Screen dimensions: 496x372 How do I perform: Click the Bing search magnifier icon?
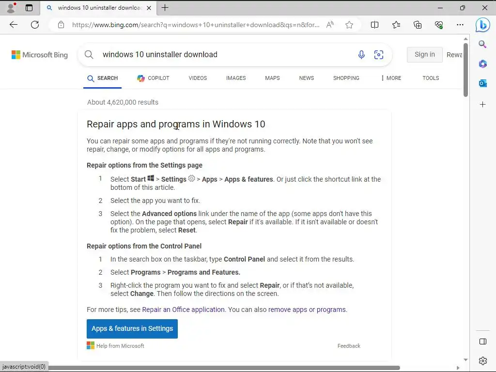[x=89, y=54]
